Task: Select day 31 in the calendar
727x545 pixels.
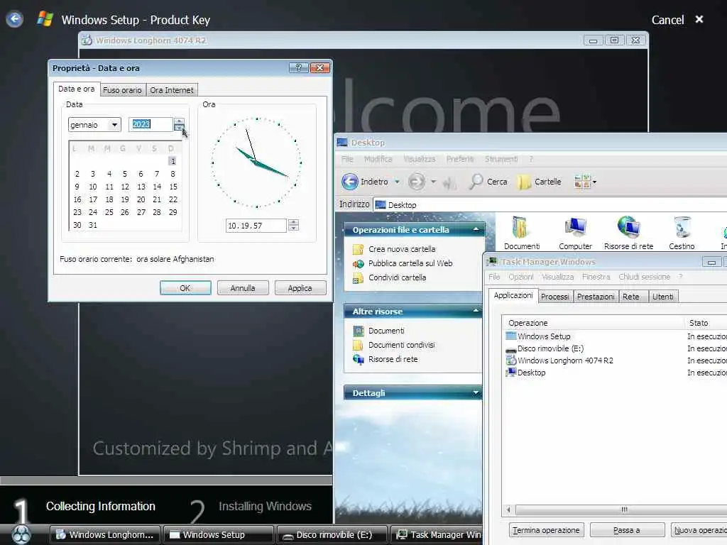Action: pyautogui.click(x=93, y=225)
